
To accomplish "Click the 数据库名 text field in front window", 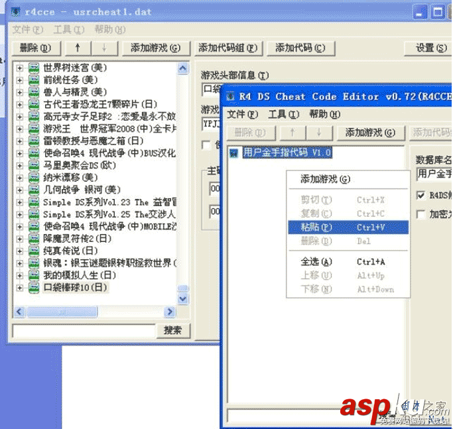I will coord(434,174).
